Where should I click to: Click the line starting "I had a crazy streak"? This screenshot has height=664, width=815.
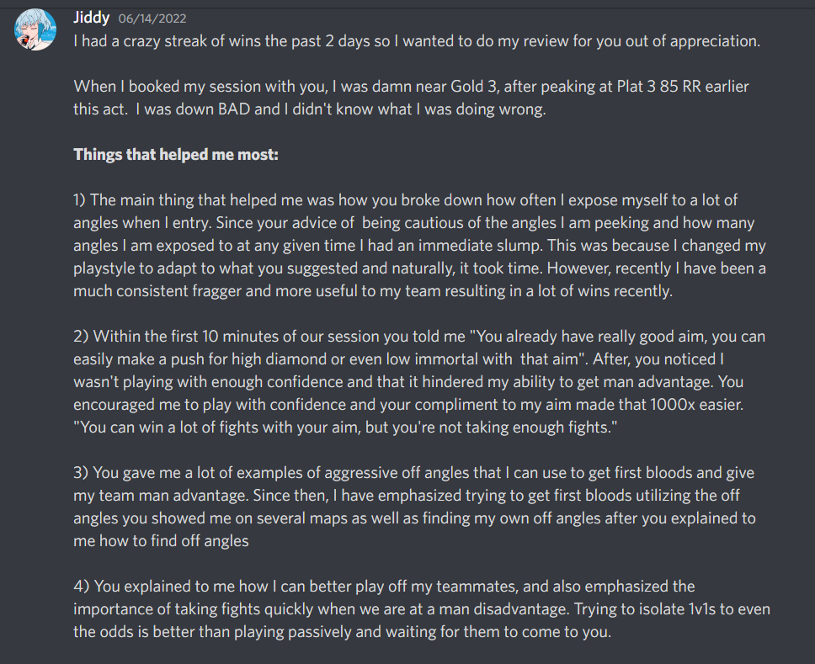click(417, 40)
